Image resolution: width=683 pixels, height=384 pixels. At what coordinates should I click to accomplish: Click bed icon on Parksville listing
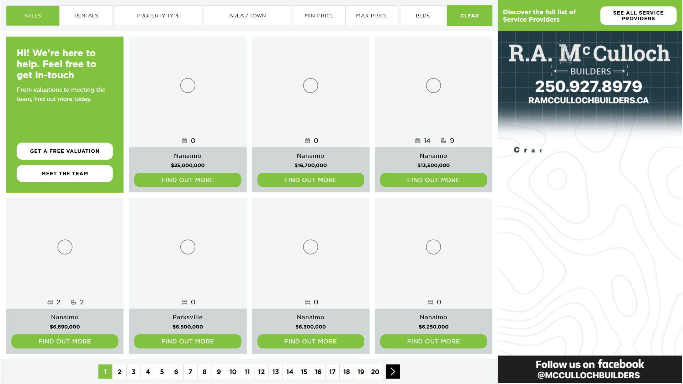pos(184,302)
